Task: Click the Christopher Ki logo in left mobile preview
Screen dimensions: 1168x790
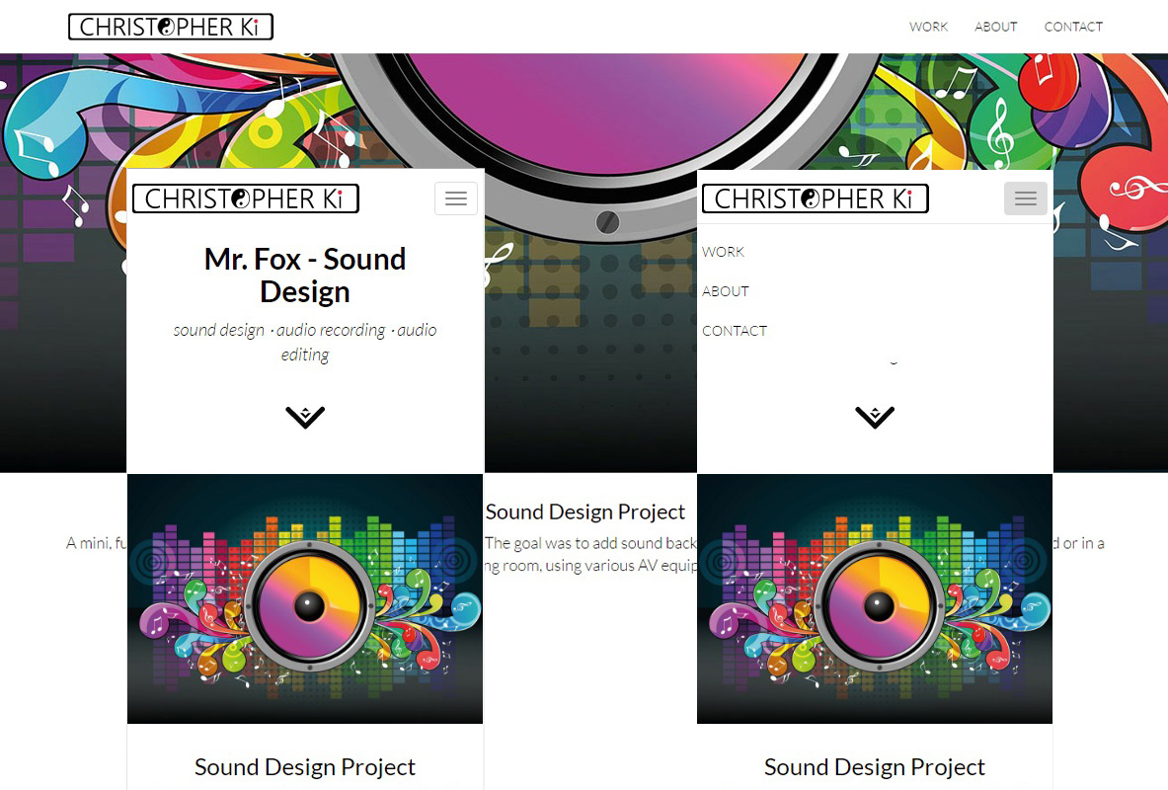Action: point(246,199)
